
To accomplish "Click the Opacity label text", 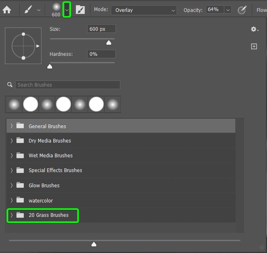I will click(x=193, y=10).
